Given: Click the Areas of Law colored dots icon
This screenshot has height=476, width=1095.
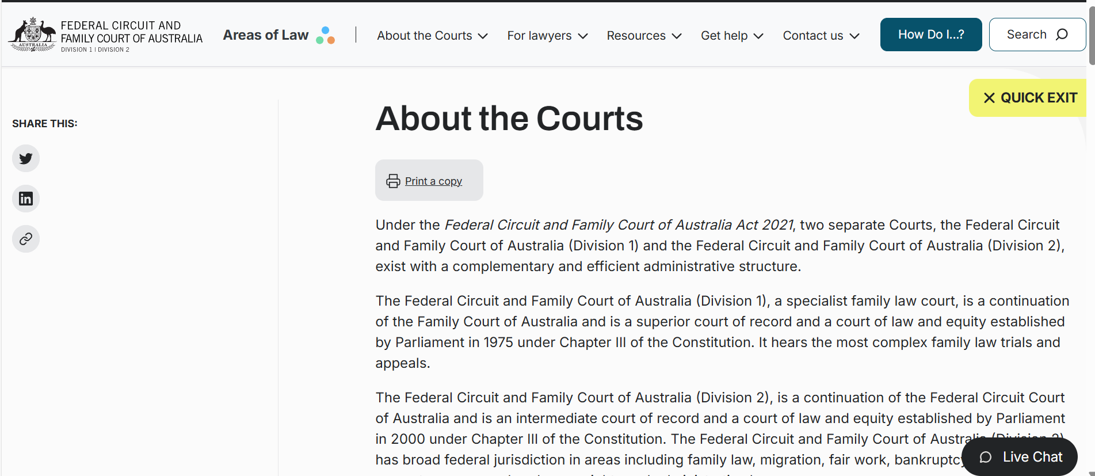Looking at the screenshot, I should (x=325, y=35).
